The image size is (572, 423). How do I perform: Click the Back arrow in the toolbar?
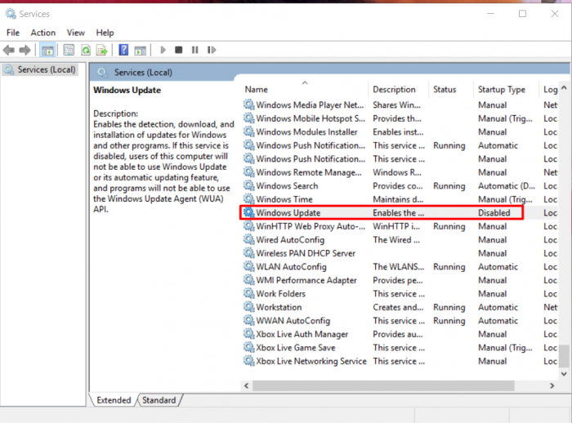11,50
